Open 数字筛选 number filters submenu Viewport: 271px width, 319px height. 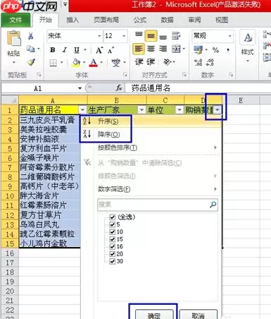tap(158, 189)
